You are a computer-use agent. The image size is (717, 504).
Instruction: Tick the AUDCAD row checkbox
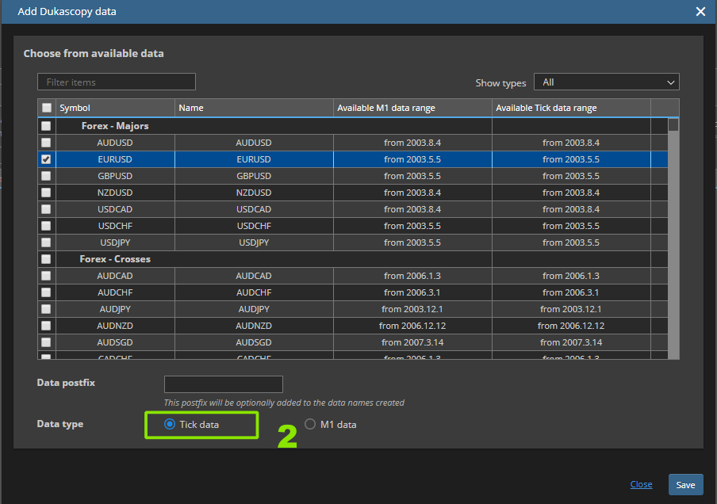tap(46, 276)
